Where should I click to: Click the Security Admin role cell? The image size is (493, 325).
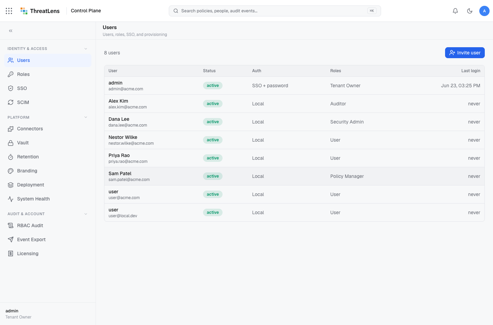point(347,122)
